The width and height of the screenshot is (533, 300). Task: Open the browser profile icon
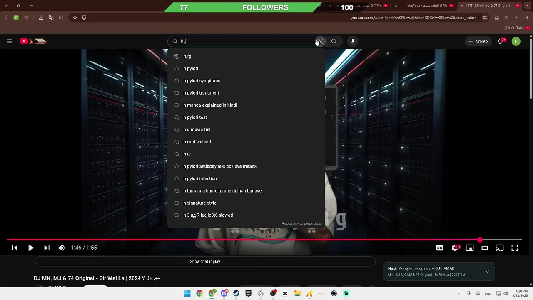click(x=16, y=17)
